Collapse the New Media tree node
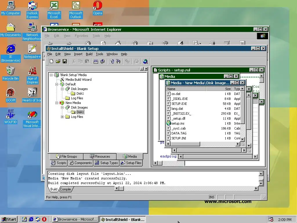The image size is (297, 223). 57,103
